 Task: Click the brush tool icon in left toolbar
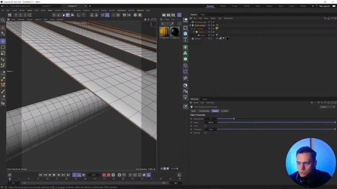click(3, 91)
